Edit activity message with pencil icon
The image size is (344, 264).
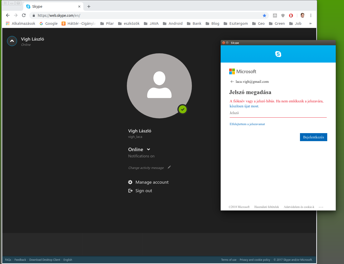click(x=169, y=167)
